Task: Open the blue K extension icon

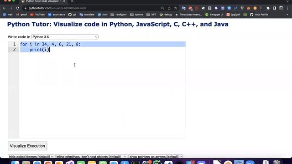Action: [229, 8]
